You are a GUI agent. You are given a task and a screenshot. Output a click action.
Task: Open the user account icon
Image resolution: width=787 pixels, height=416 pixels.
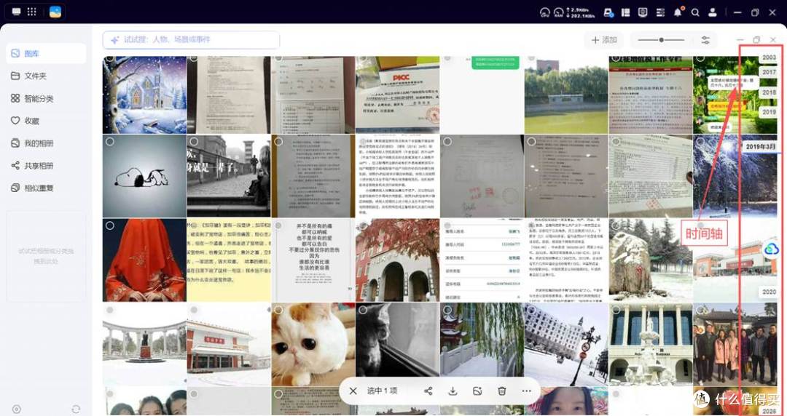click(712, 12)
